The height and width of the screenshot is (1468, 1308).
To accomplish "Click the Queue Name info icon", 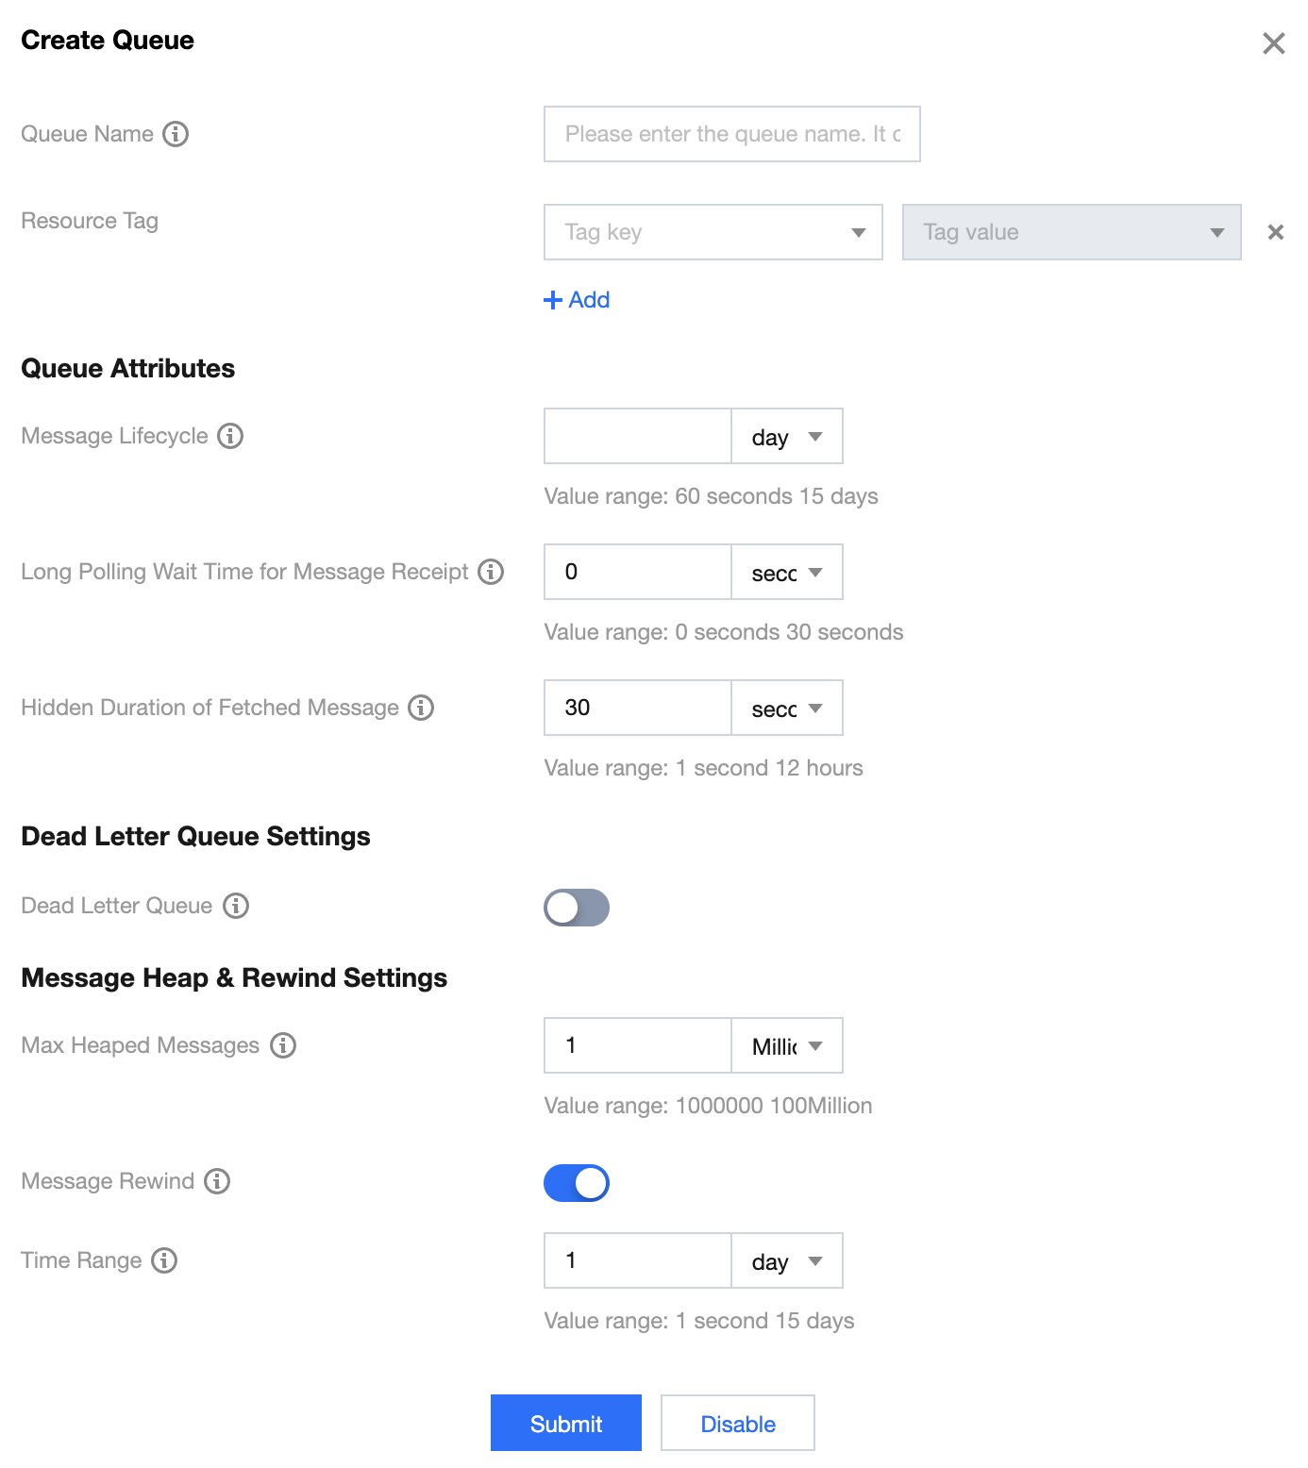I will tap(176, 134).
